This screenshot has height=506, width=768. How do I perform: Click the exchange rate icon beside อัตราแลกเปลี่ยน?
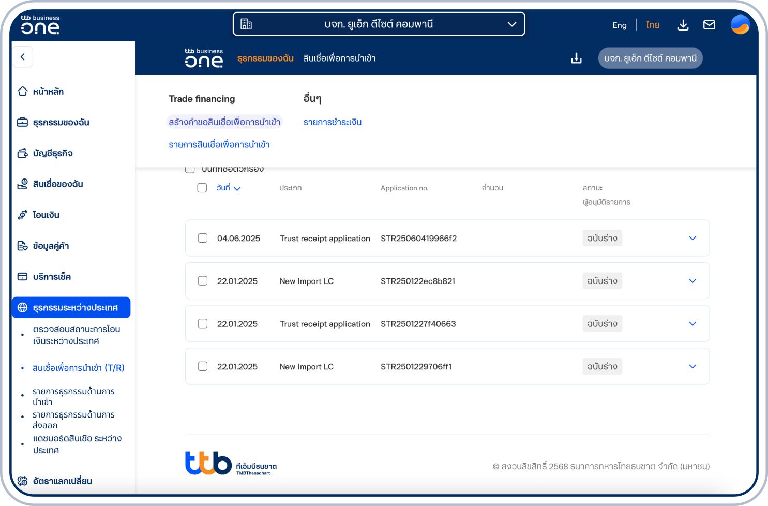coord(23,481)
